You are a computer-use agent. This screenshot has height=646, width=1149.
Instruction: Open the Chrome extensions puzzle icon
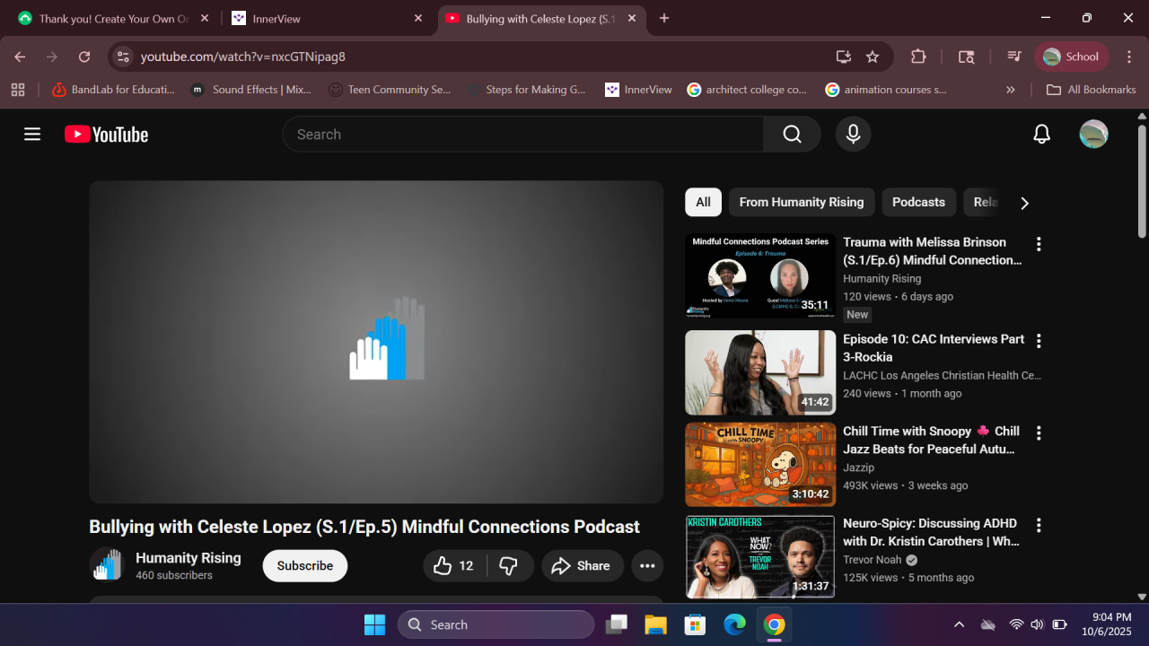click(918, 57)
